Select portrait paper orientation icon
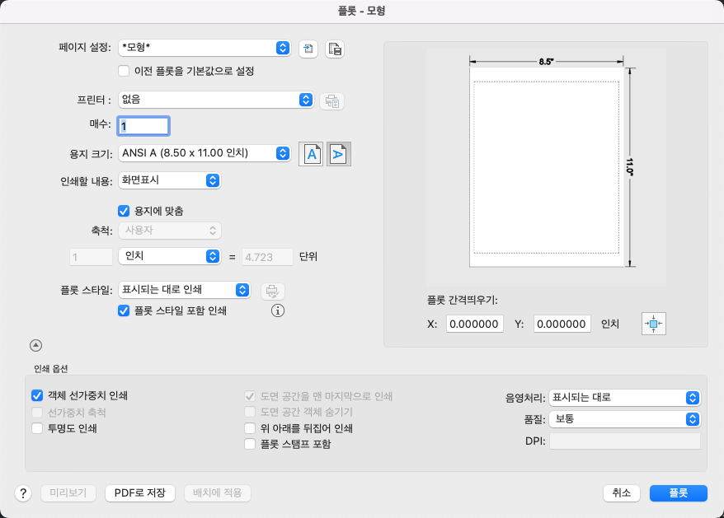 pyautogui.click(x=311, y=154)
